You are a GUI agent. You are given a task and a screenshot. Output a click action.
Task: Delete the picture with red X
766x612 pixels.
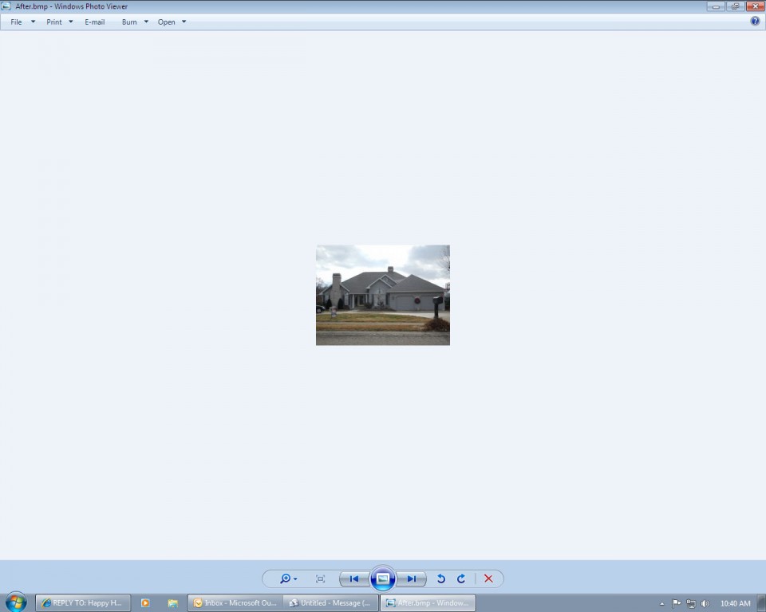(x=488, y=579)
